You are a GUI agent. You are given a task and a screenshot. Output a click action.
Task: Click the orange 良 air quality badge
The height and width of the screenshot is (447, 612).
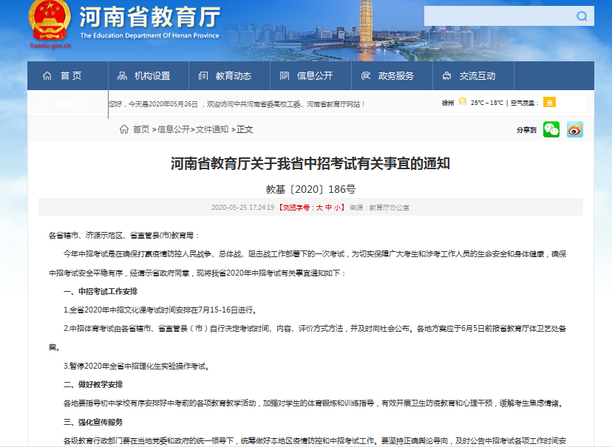pos(548,102)
